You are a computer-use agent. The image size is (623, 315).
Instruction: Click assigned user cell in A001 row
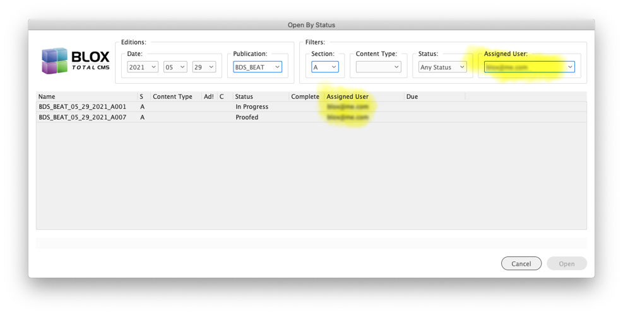point(348,106)
